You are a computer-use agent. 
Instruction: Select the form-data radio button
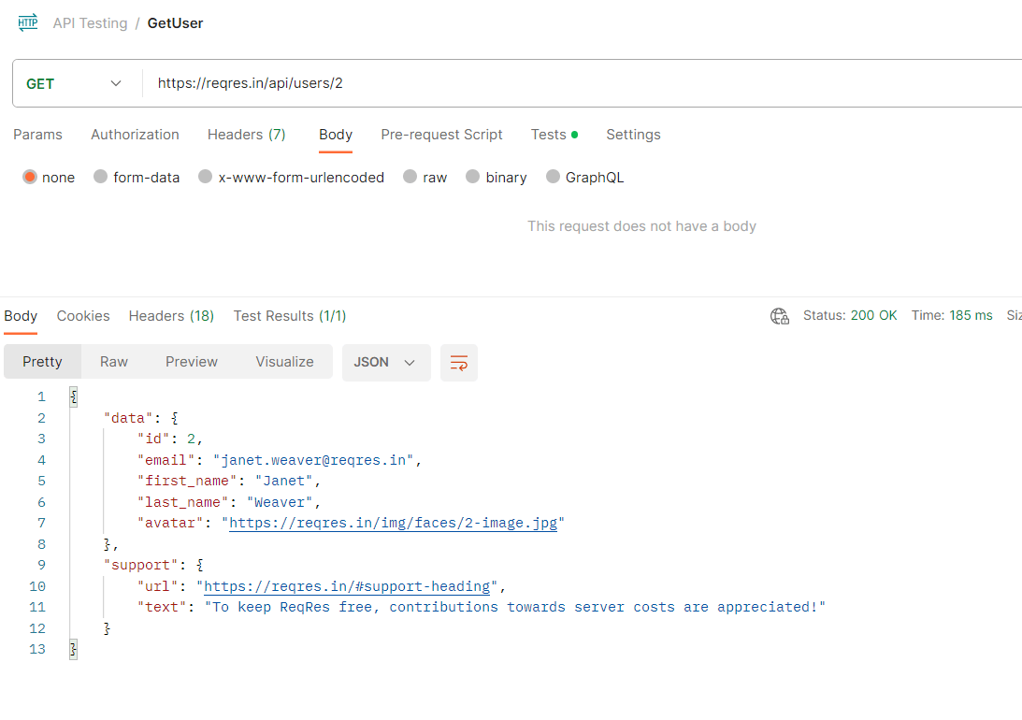[101, 178]
